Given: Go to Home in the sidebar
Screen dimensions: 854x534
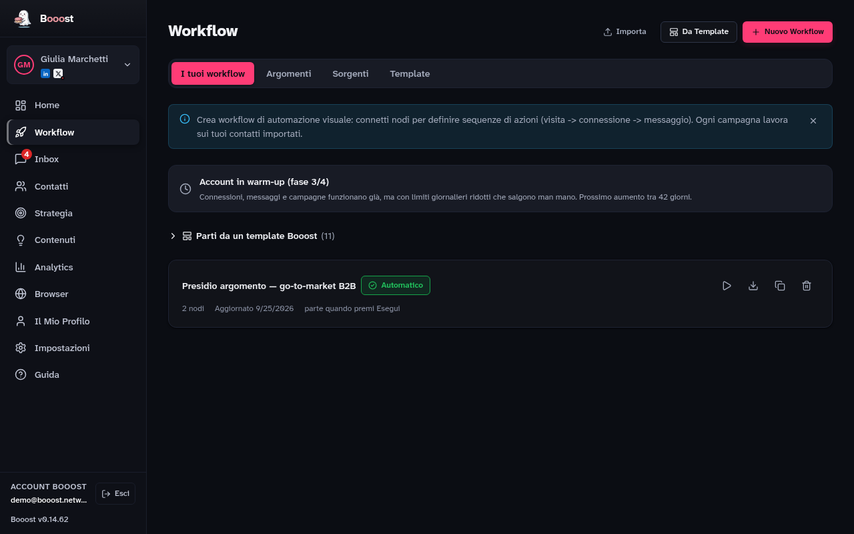Looking at the screenshot, I should click(73, 105).
